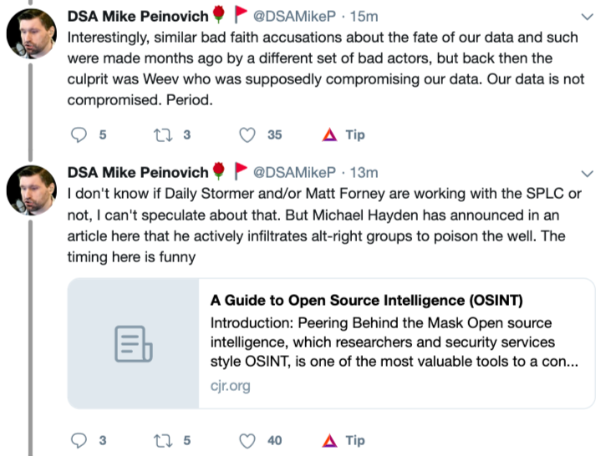Like the second tweet with 40 likes

point(247,440)
